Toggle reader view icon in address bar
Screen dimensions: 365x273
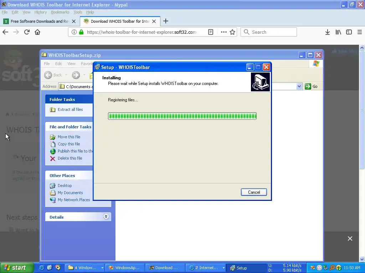point(211,32)
